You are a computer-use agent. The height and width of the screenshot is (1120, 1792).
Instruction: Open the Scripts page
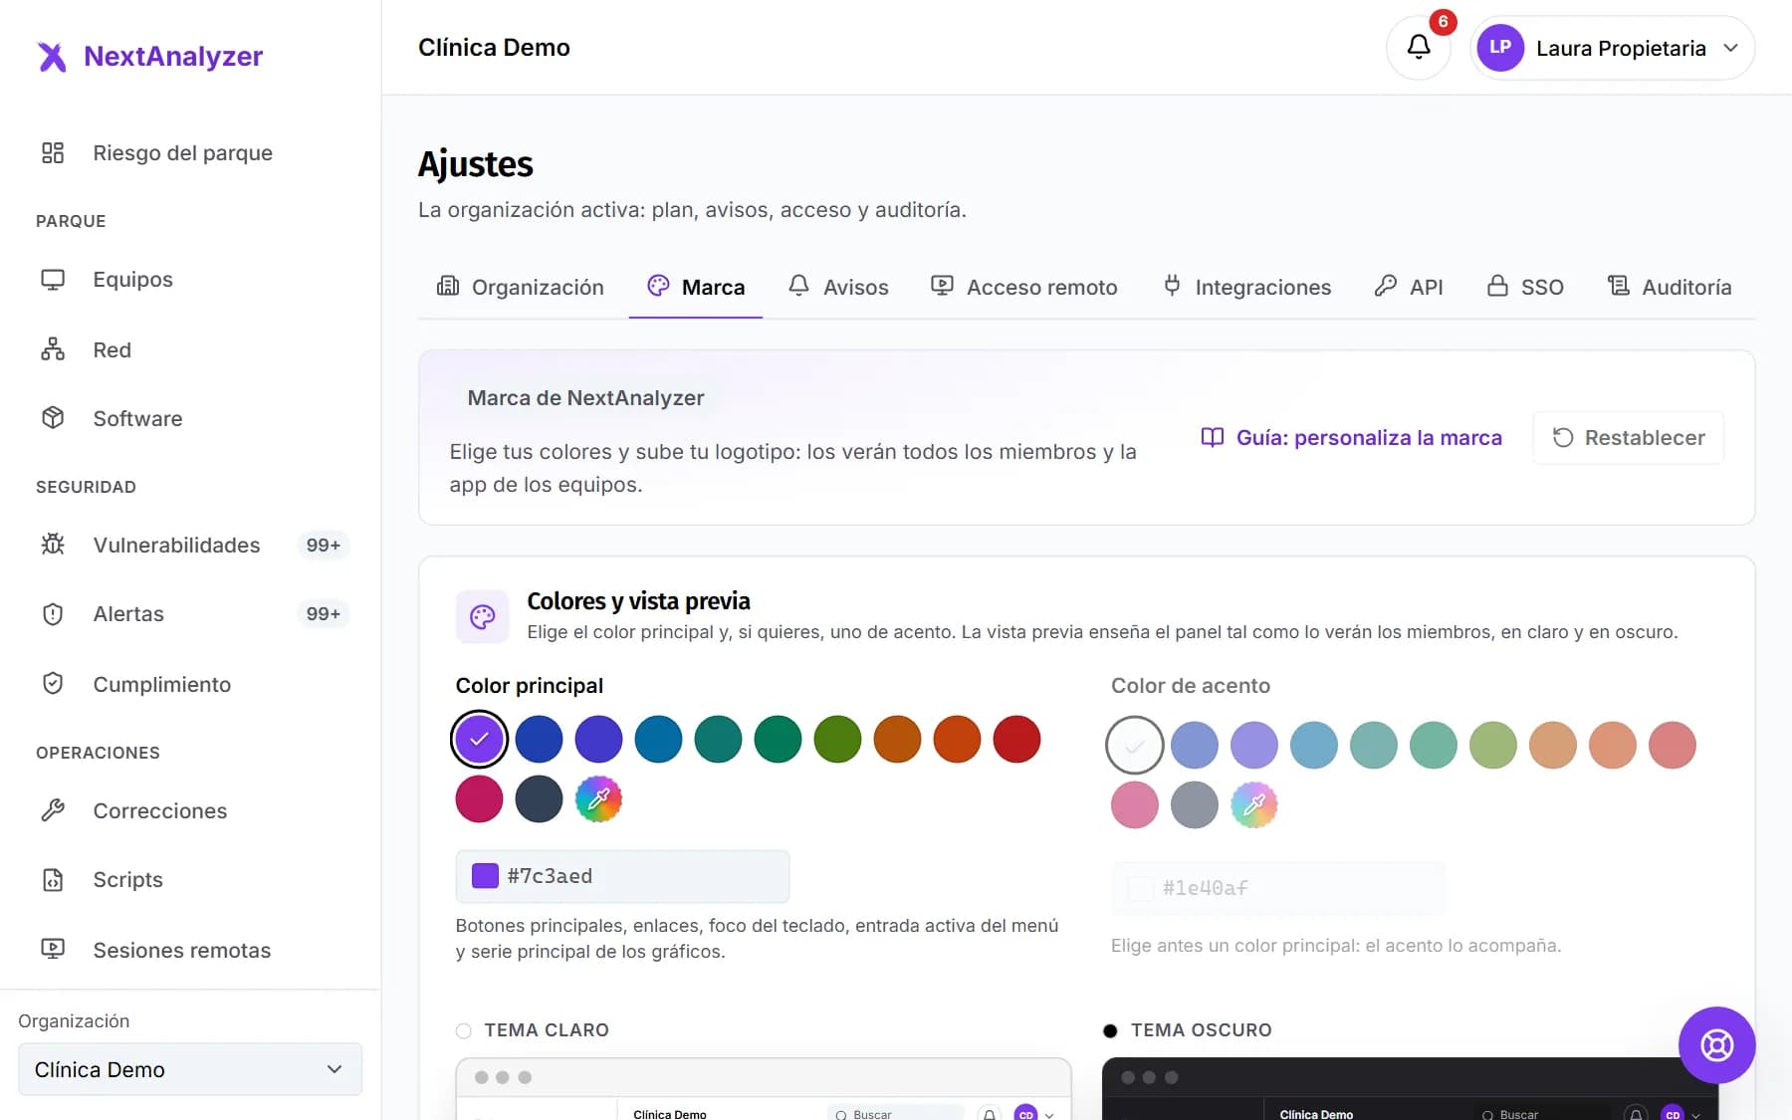[190, 880]
